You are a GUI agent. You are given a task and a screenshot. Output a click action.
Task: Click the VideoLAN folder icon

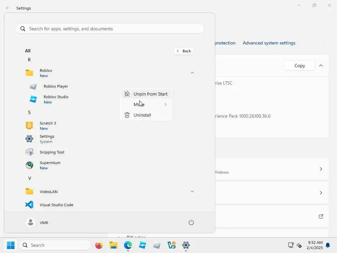pyautogui.click(x=29, y=191)
